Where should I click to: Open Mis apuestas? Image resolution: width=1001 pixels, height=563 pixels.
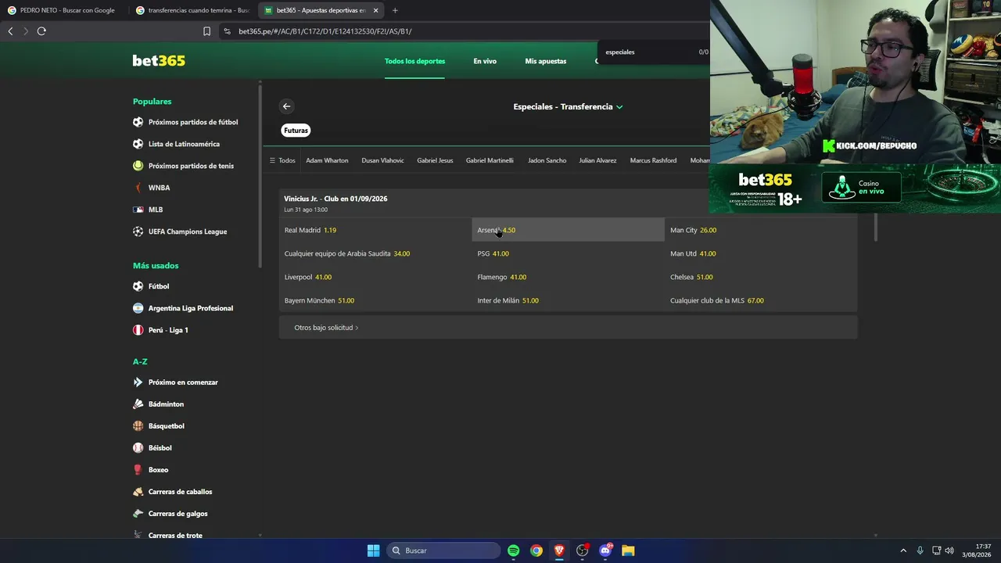(546, 61)
